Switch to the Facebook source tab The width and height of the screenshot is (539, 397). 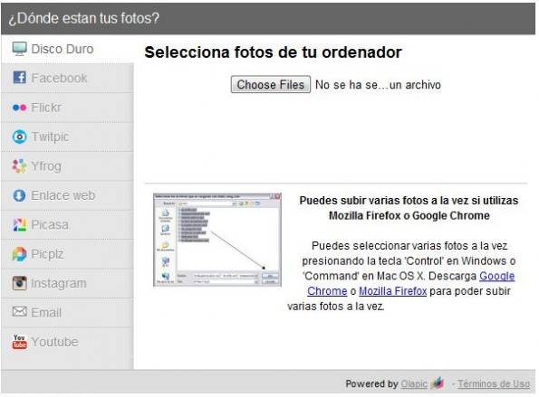[x=67, y=79]
